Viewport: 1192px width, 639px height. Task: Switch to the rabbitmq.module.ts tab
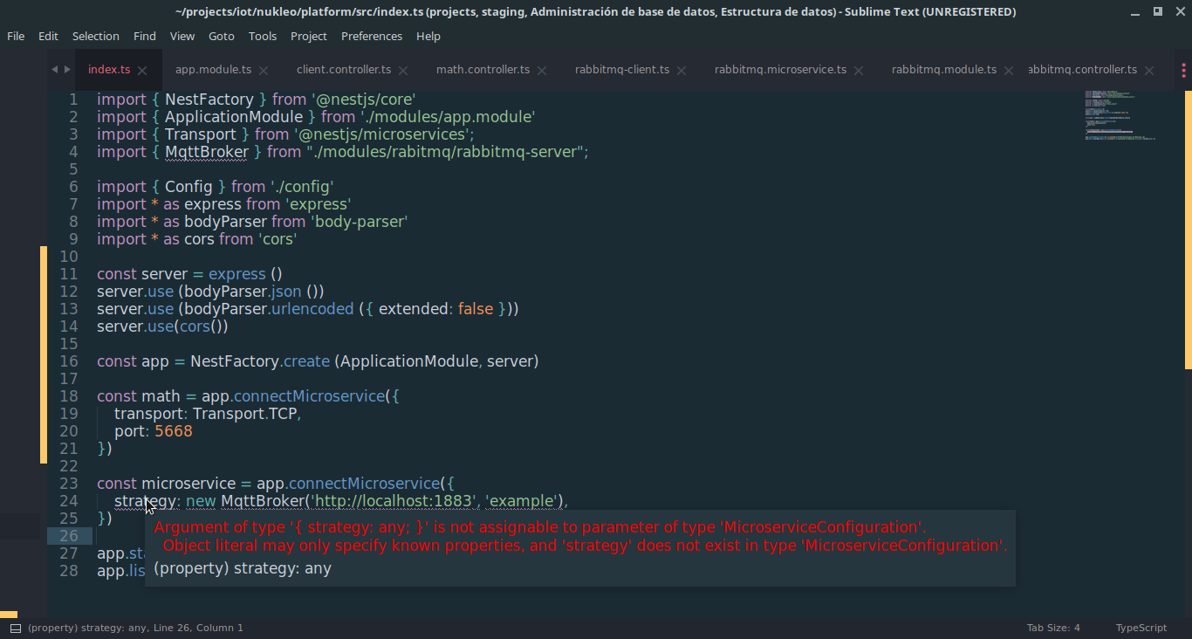[944, 70]
